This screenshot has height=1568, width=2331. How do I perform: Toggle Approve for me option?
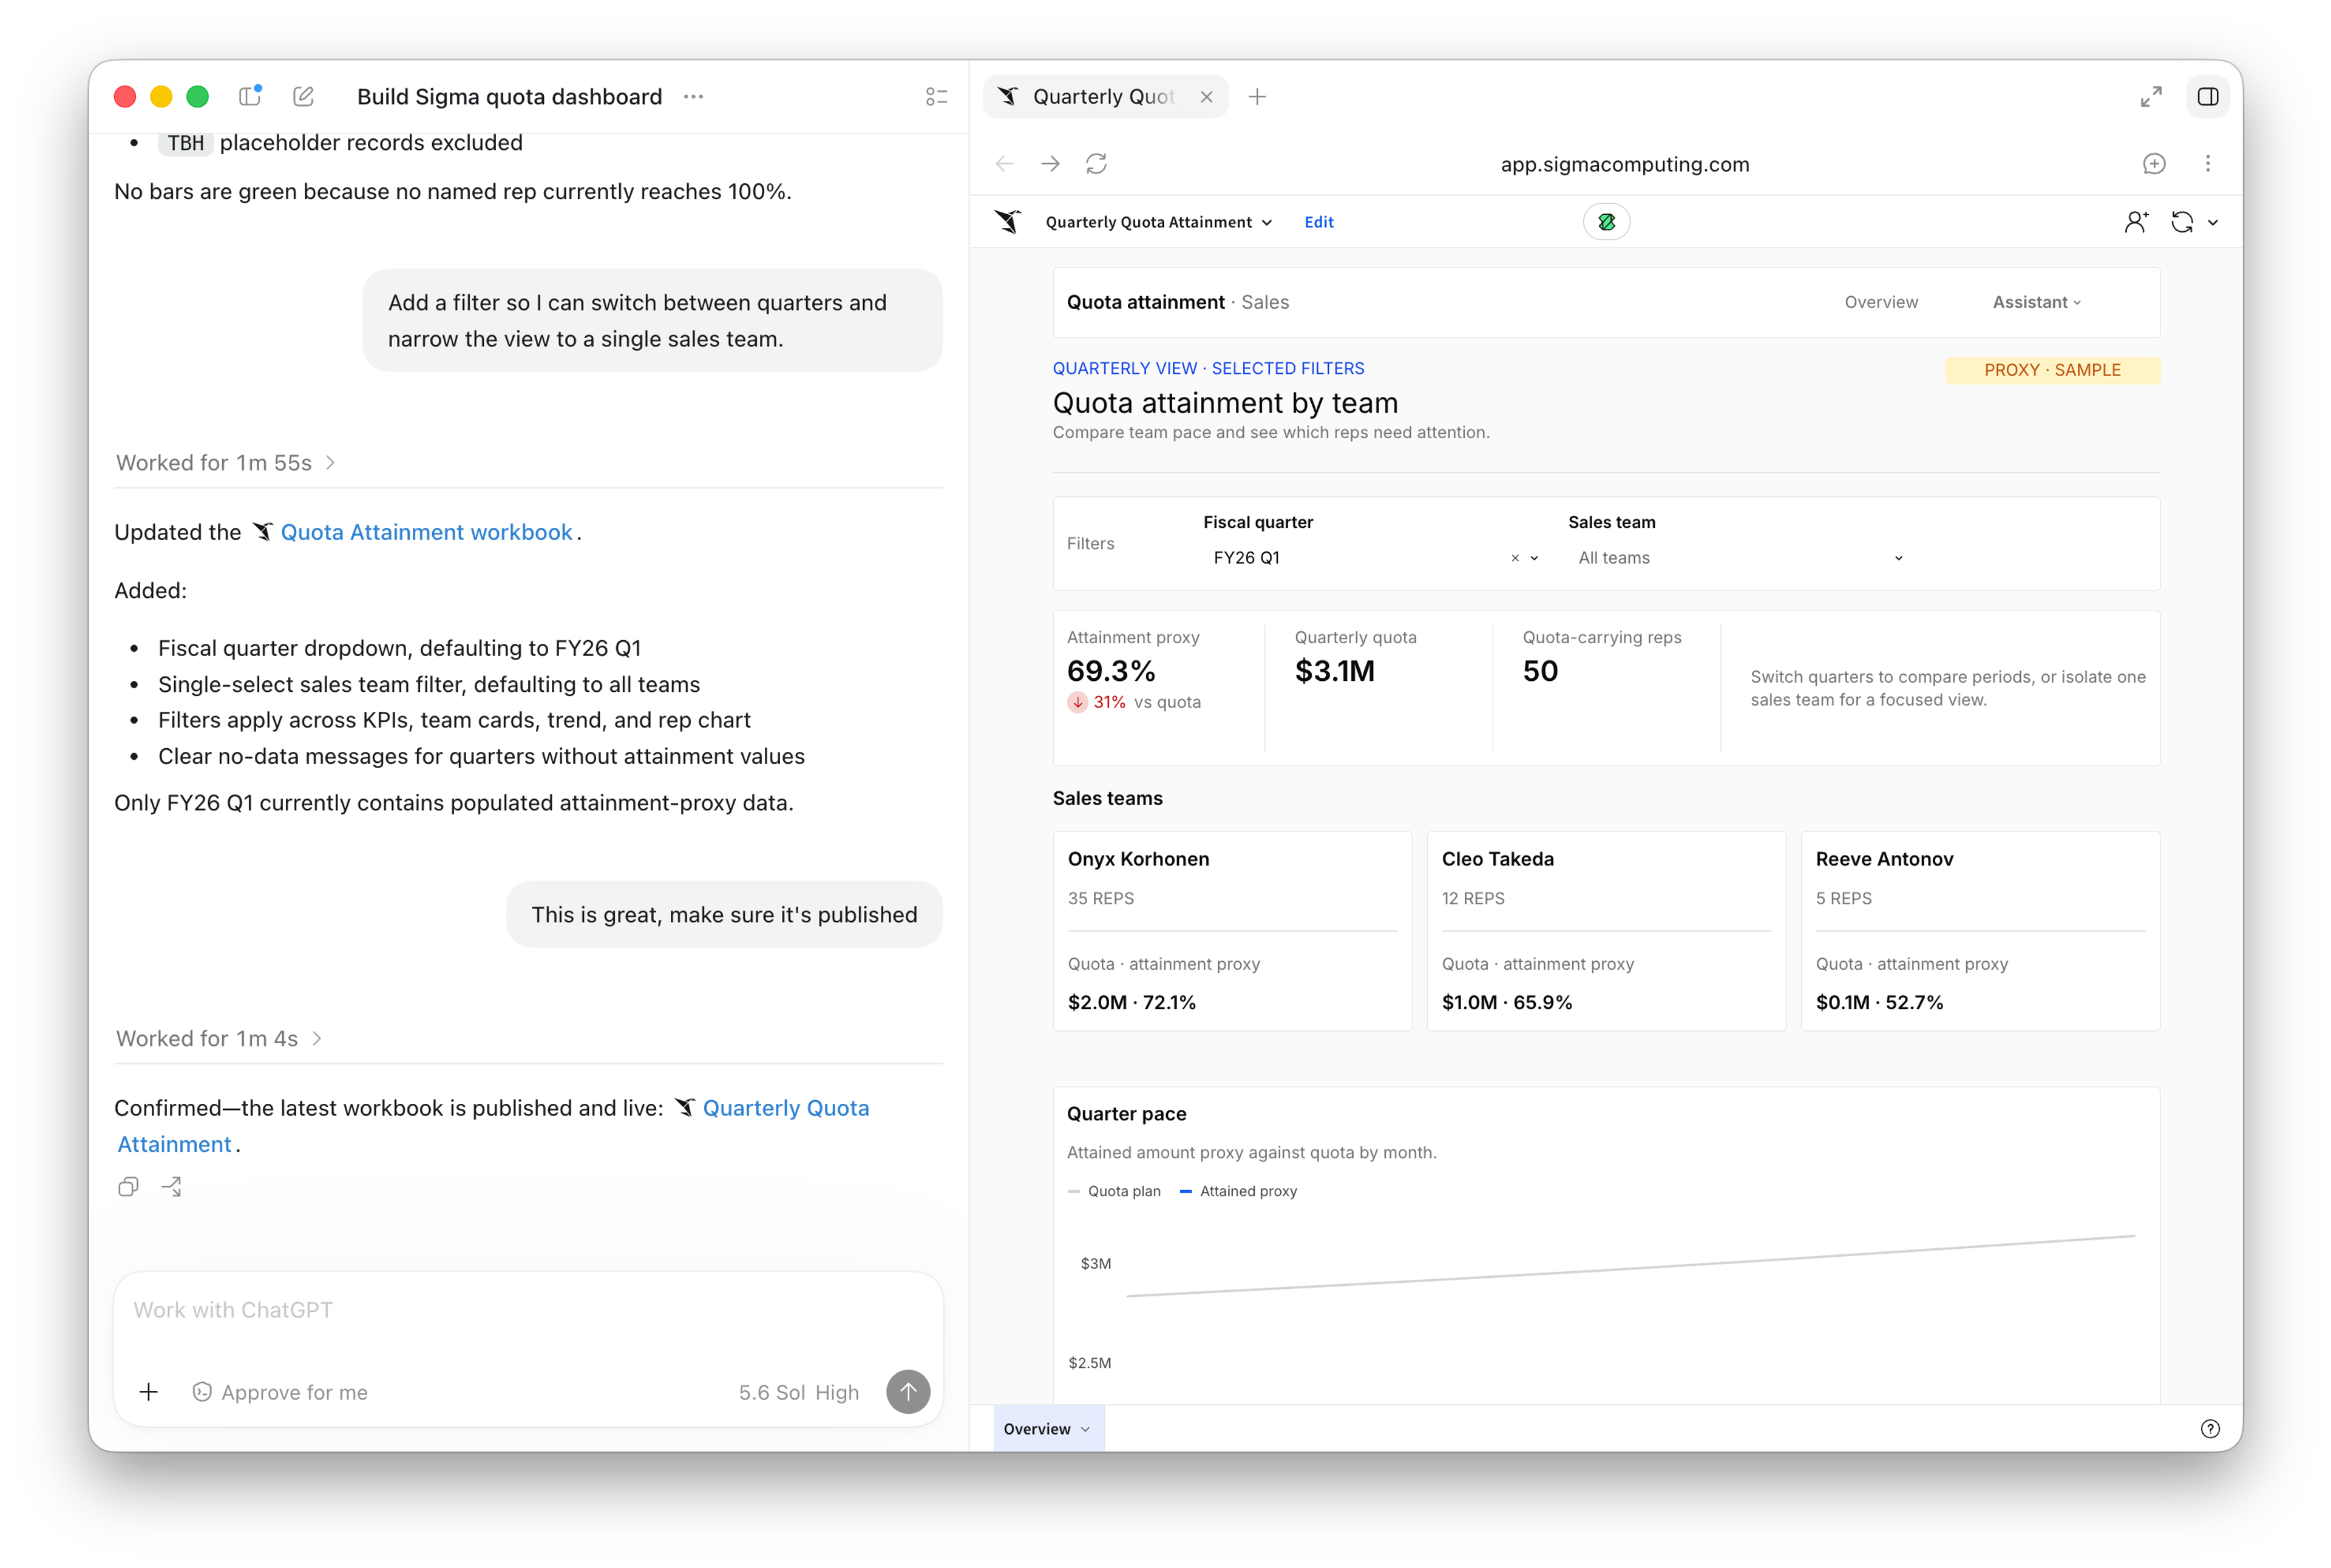(280, 1392)
